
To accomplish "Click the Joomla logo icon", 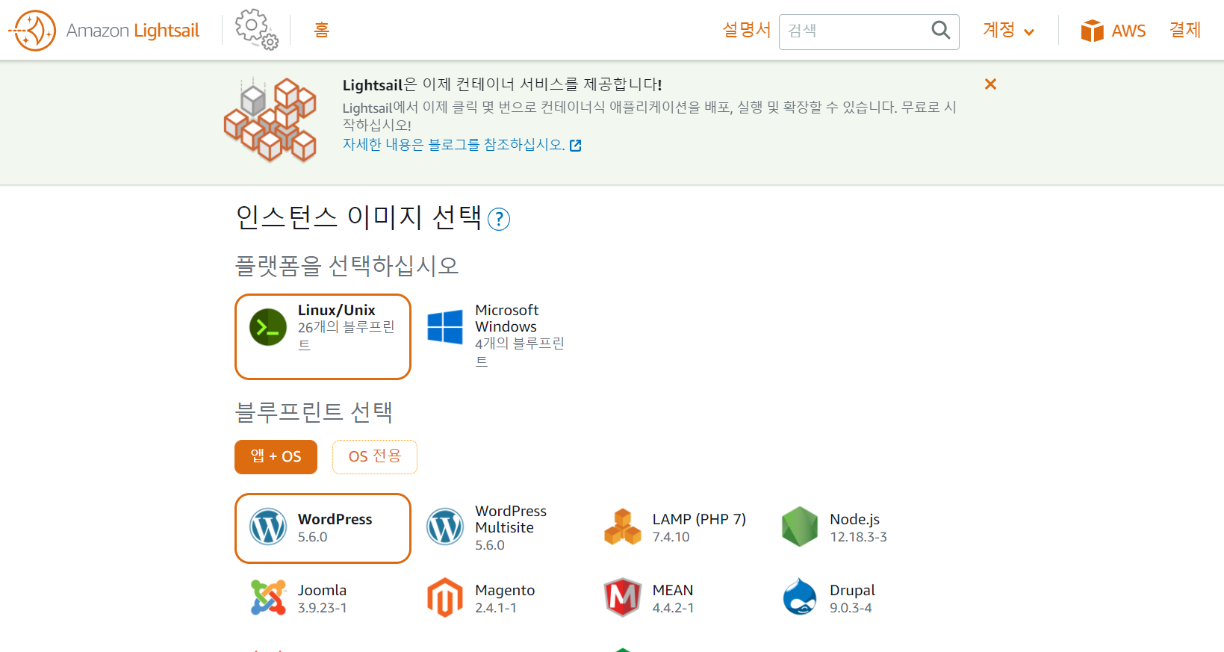I will (x=268, y=597).
